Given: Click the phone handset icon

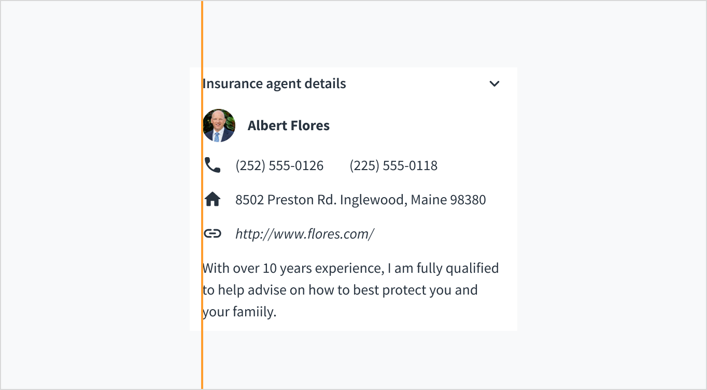Looking at the screenshot, I should point(213,165).
